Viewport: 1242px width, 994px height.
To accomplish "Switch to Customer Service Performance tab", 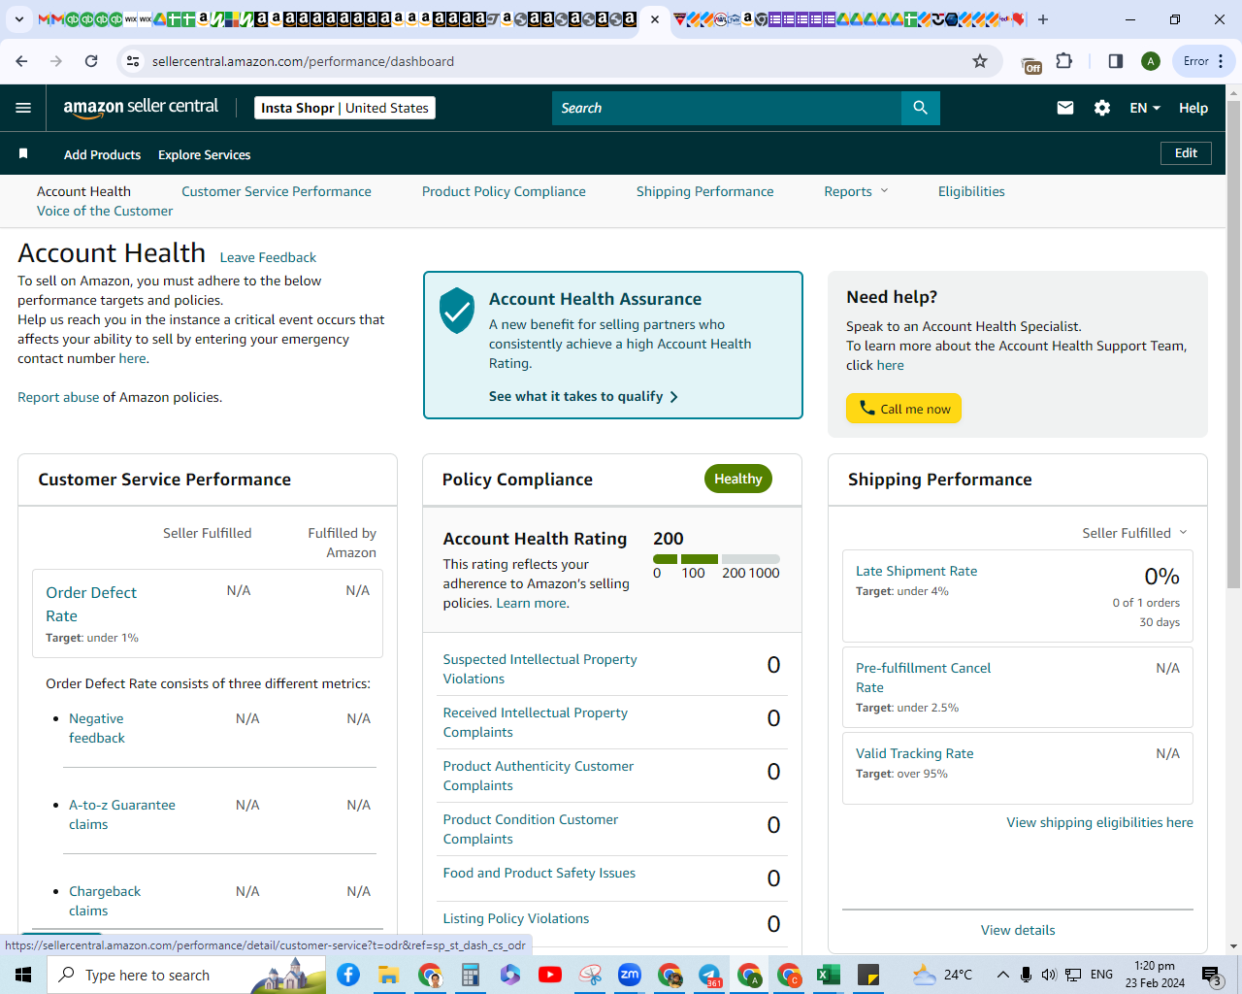I will 277,191.
